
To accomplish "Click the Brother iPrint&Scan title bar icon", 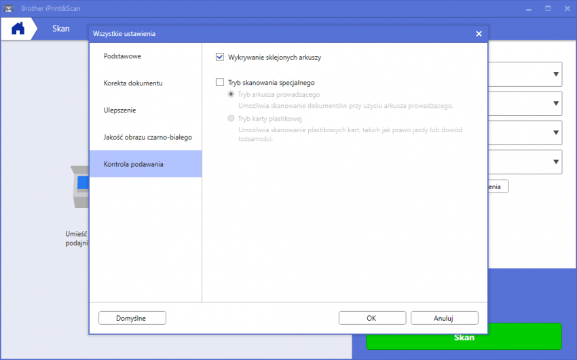I will (8, 8).
